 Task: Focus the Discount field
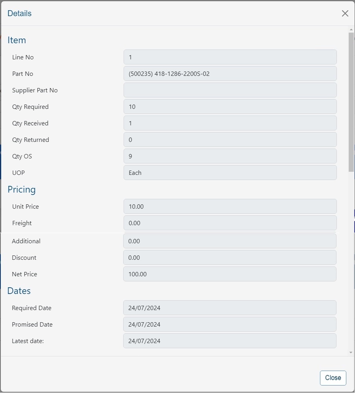(230, 257)
